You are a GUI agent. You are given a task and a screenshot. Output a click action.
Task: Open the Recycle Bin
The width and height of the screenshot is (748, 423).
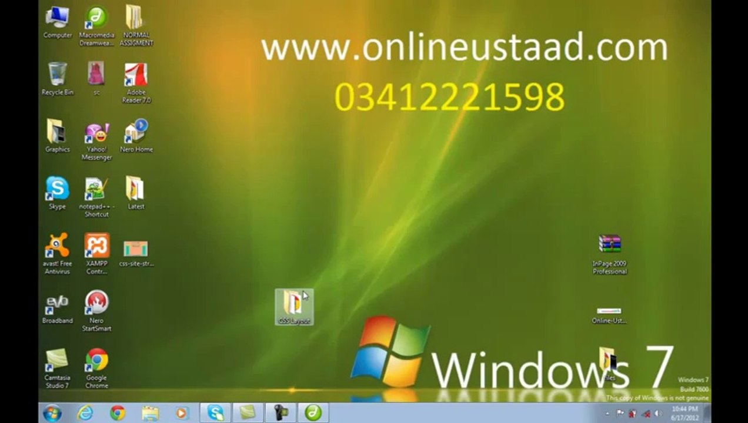click(x=58, y=79)
